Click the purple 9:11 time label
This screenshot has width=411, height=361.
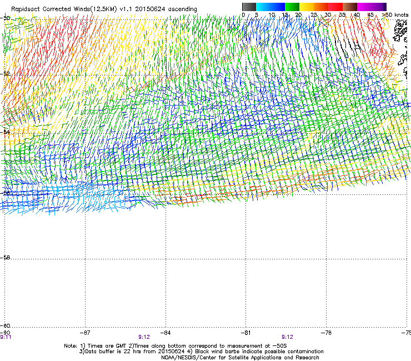click(6, 337)
